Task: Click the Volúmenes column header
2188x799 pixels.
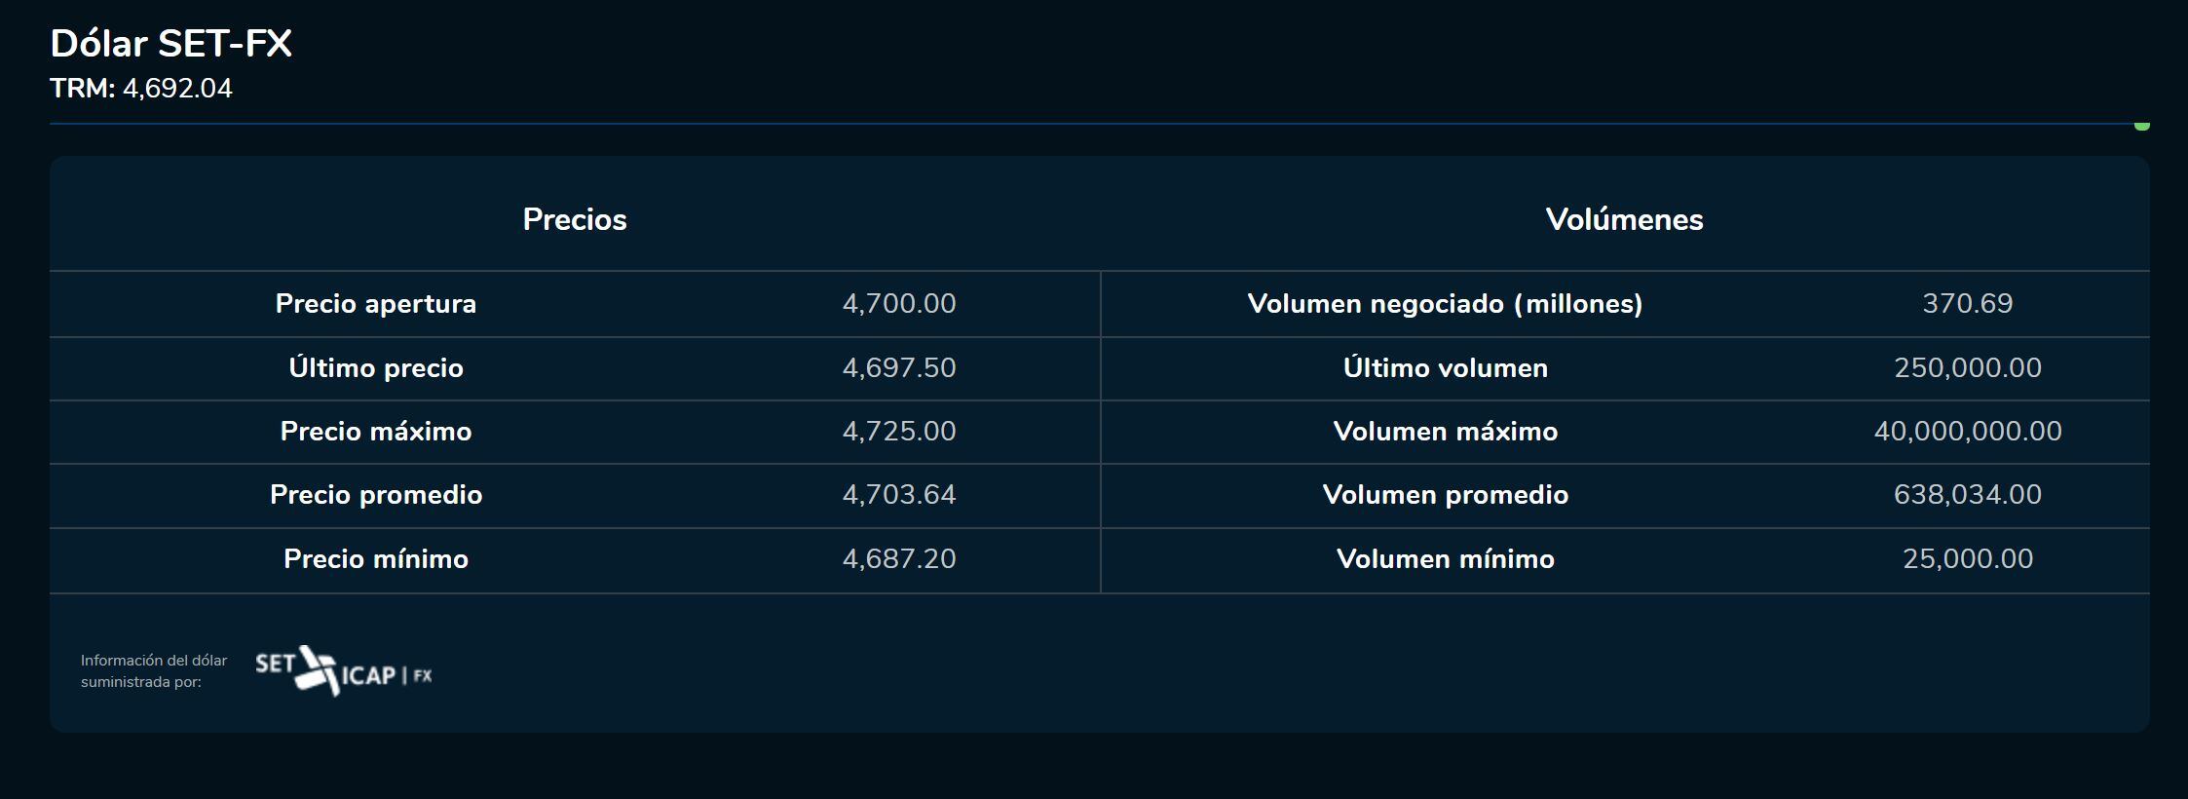Action: point(1624,219)
